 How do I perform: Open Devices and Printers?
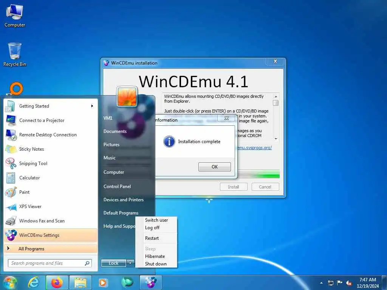pos(124,200)
